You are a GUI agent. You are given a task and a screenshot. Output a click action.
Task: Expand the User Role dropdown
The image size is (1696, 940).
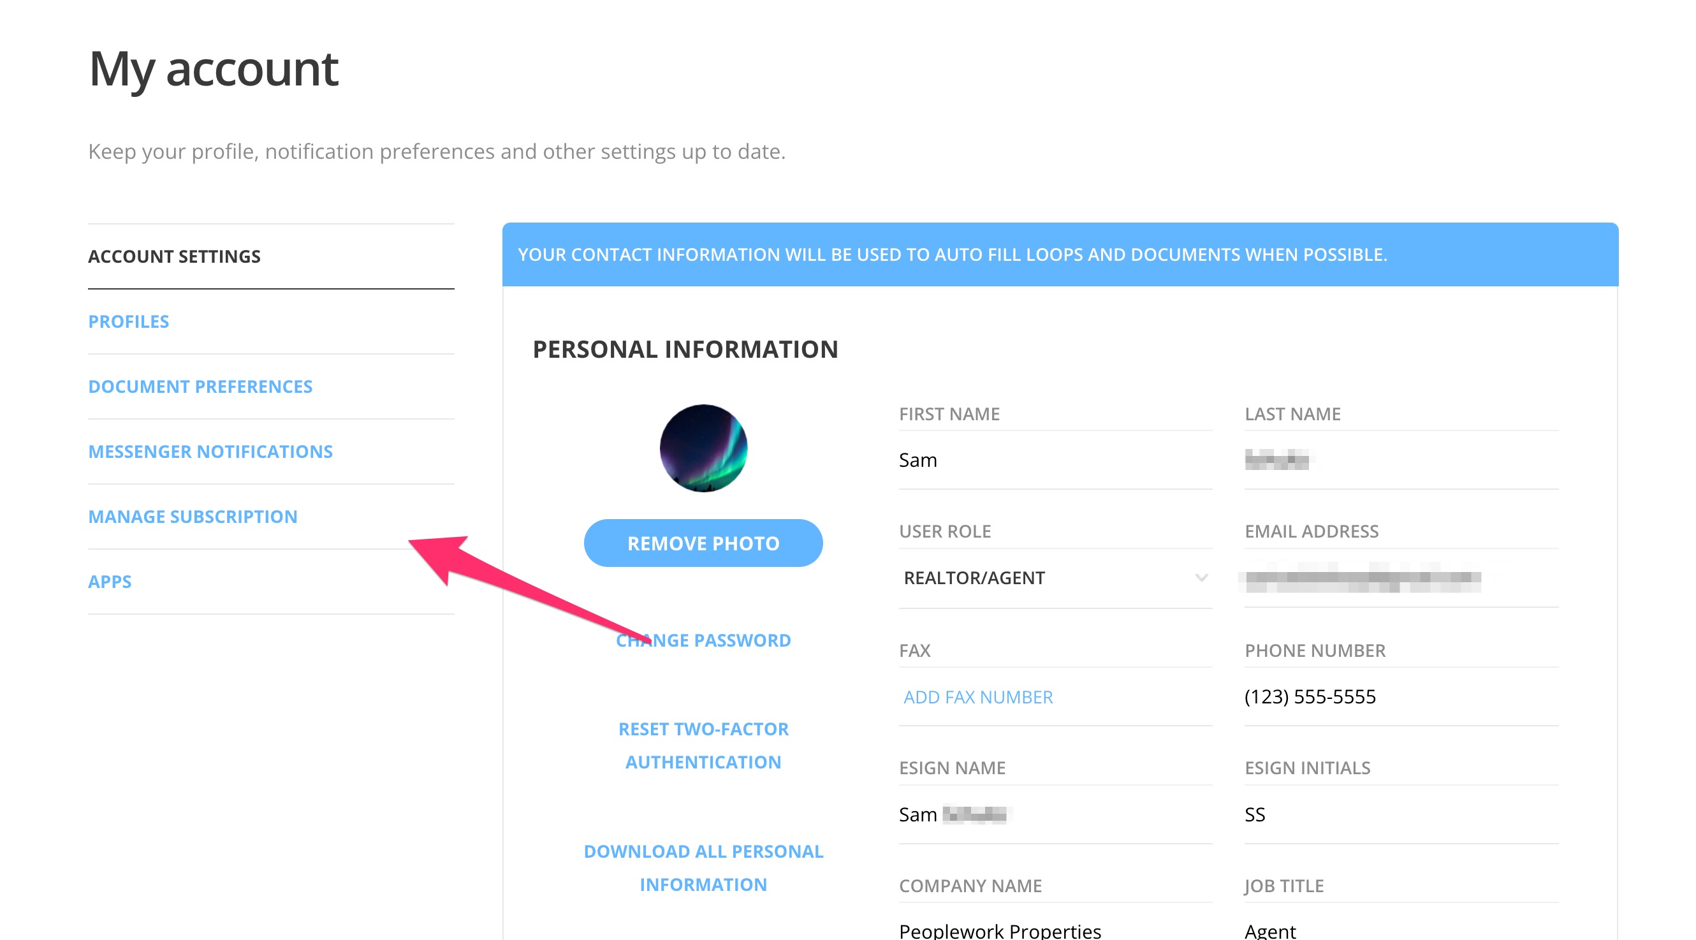pos(1053,578)
